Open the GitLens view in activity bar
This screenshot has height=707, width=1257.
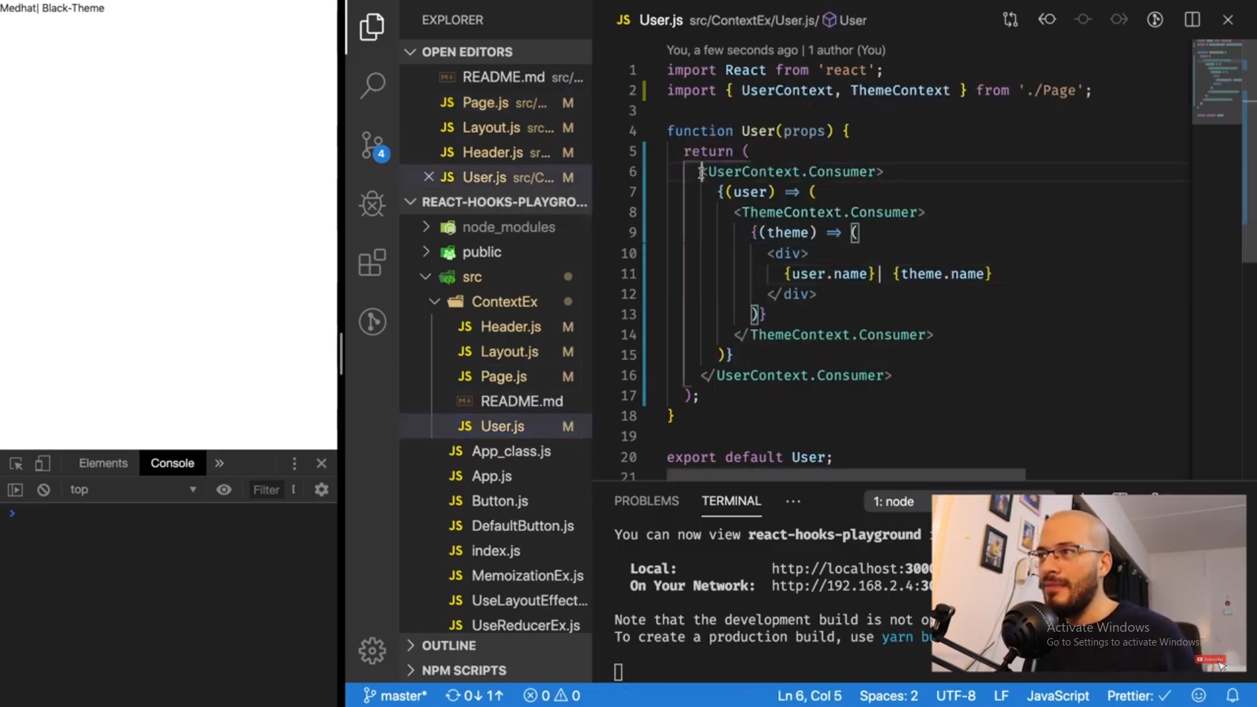[372, 321]
